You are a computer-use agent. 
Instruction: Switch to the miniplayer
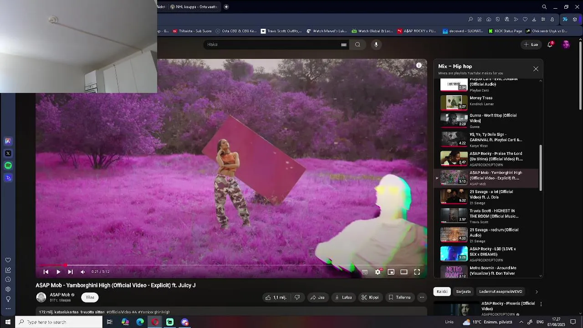pyautogui.click(x=391, y=272)
